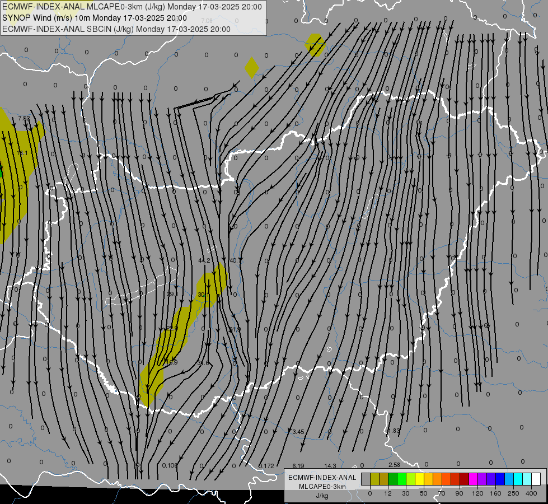Select the SYNOP Wind 10m header line
The height and width of the screenshot is (504, 548).
[x=95, y=18]
